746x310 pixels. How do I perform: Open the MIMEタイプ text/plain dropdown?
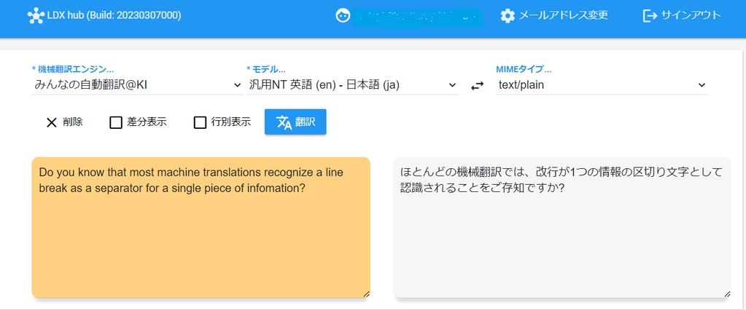point(600,85)
